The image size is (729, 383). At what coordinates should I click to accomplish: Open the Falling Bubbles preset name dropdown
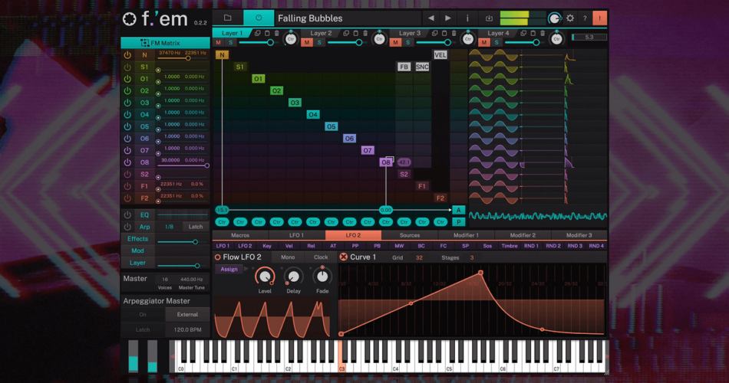(x=345, y=18)
